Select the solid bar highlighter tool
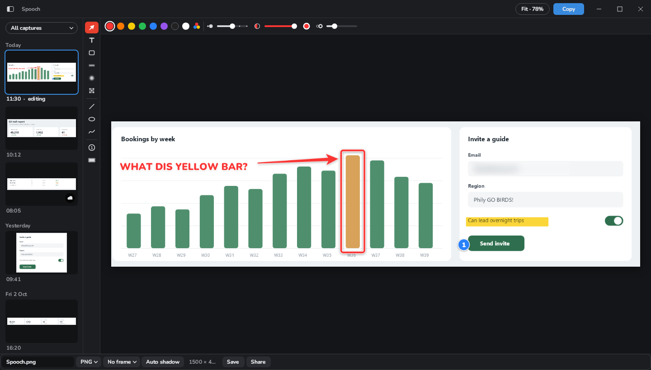651x370 pixels. 92,65
